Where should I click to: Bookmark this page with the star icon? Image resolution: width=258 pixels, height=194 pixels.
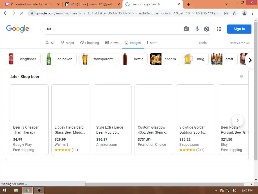click(234, 13)
